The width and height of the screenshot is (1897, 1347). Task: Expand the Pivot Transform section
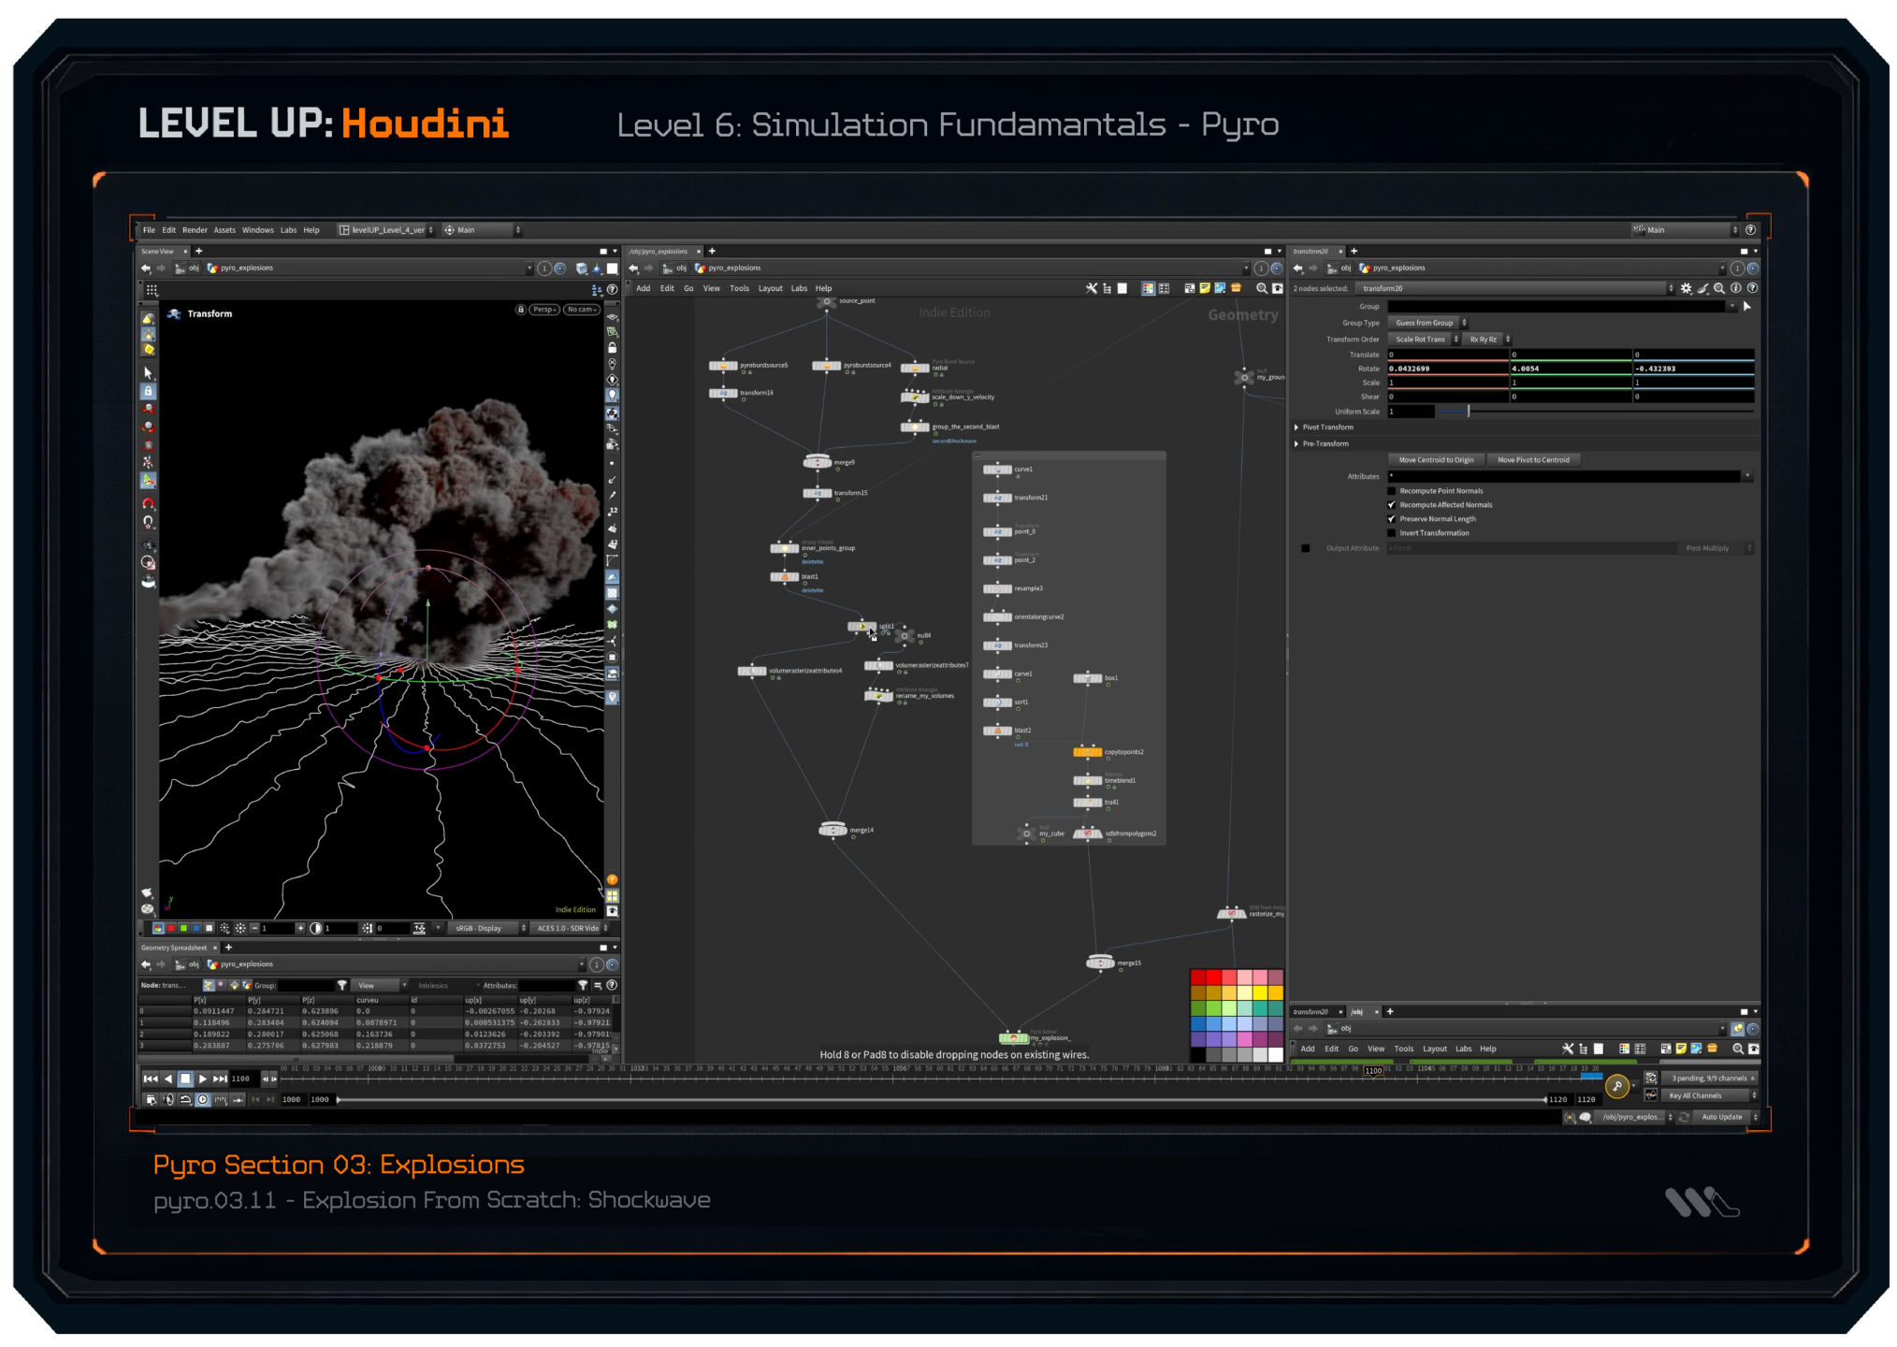(1296, 427)
